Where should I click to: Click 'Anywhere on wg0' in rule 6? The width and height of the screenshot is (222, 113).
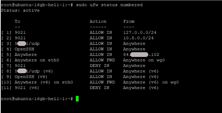pos(142,60)
